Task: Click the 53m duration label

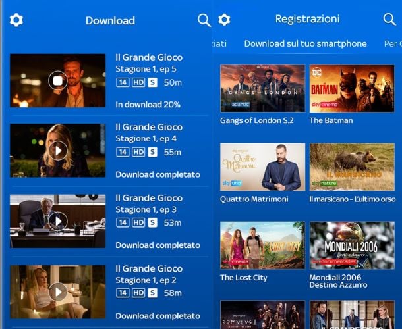Action: pyautogui.click(x=173, y=223)
